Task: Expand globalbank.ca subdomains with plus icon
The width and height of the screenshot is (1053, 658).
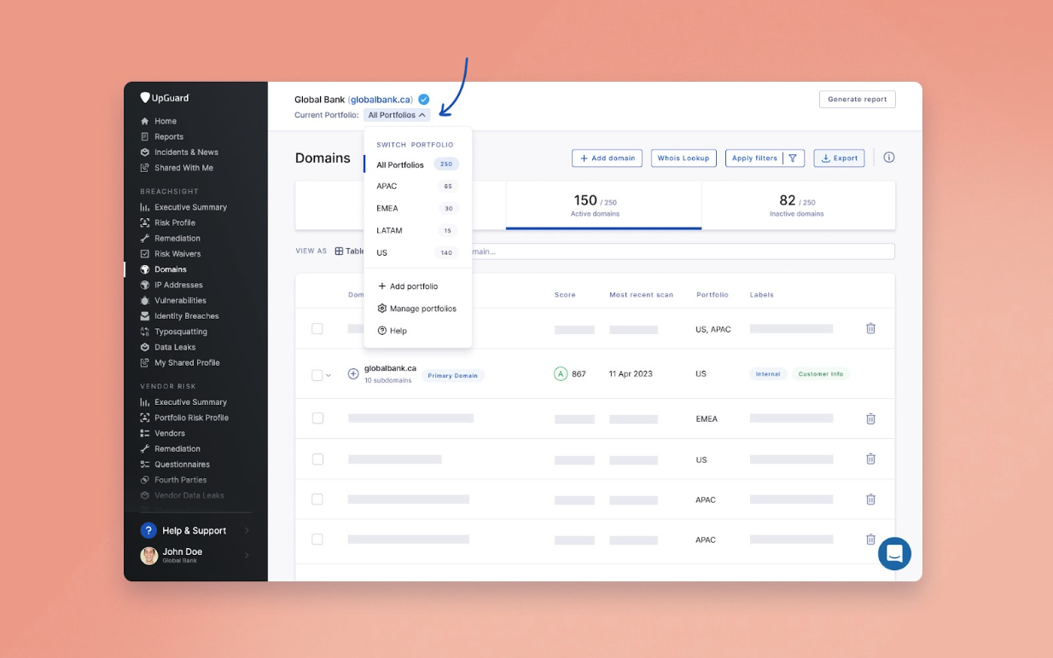Action: [353, 374]
